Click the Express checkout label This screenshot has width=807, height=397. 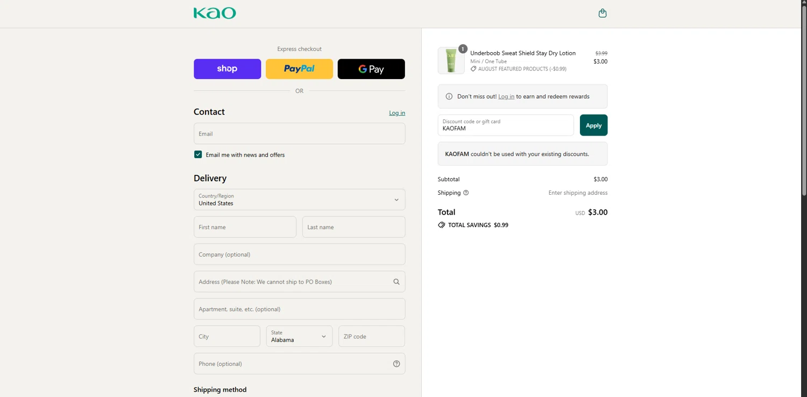pyautogui.click(x=299, y=49)
